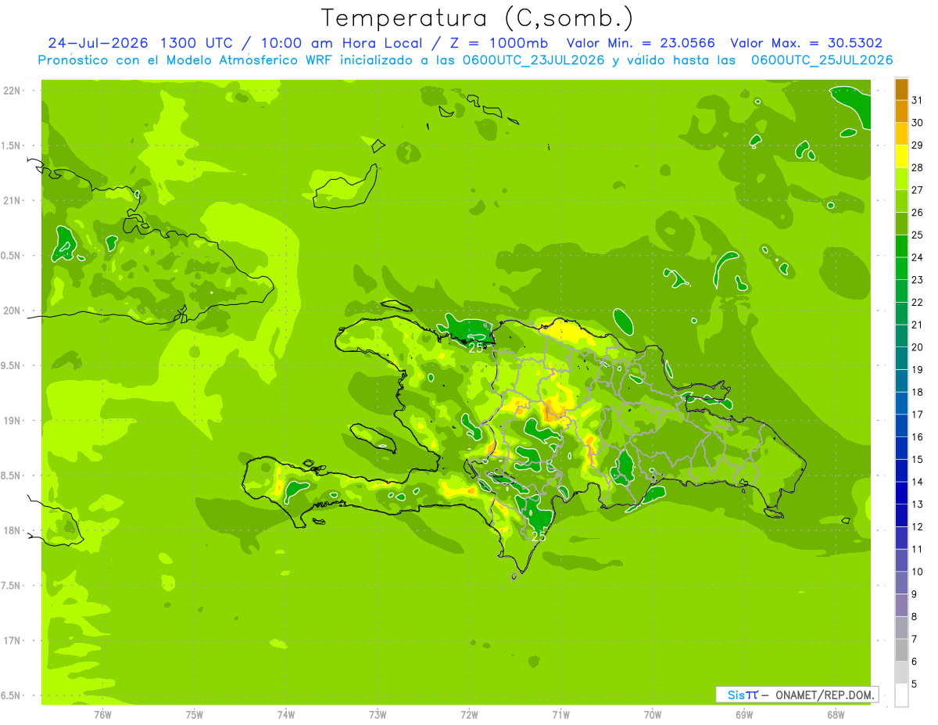Screen dimensions: 938x725
Task: Click the purple swatch between 9 and 10
Action: click(901, 583)
